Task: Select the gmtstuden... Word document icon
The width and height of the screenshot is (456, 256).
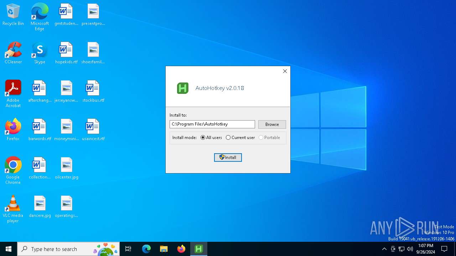Action: 66,15
